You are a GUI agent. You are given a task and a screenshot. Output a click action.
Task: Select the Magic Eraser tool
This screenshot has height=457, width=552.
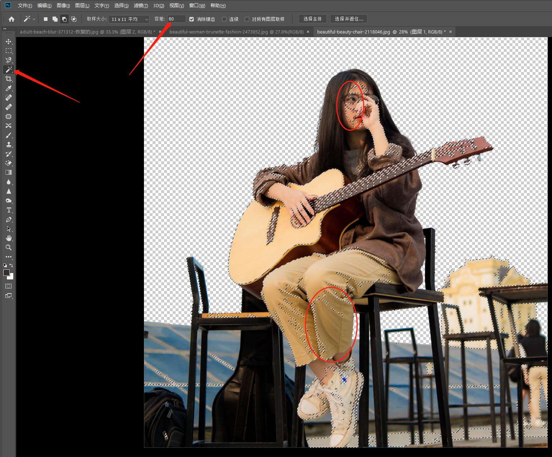tap(9, 163)
